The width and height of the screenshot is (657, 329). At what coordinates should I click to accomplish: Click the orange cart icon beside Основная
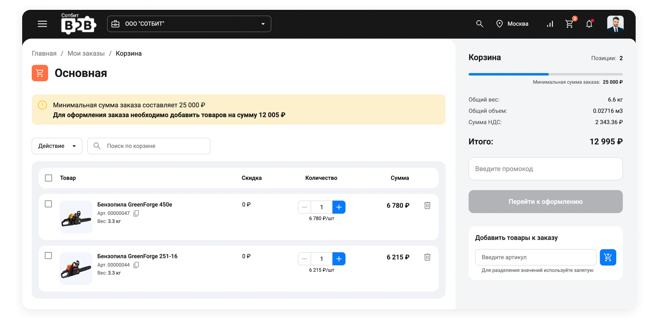point(40,73)
